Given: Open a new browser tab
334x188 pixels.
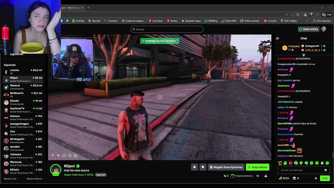Looking at the screenshot, I should coord(88,8).
